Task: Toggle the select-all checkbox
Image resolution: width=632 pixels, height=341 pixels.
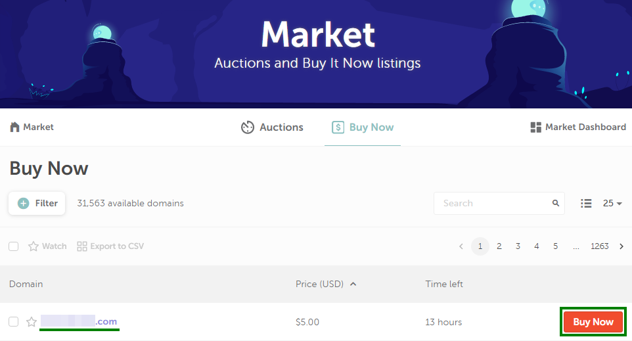Action: [x=14, y=246]
